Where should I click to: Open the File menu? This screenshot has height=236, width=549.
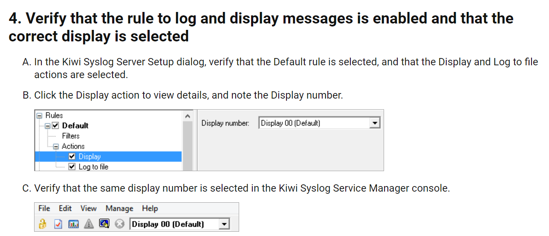pos(44,208)
